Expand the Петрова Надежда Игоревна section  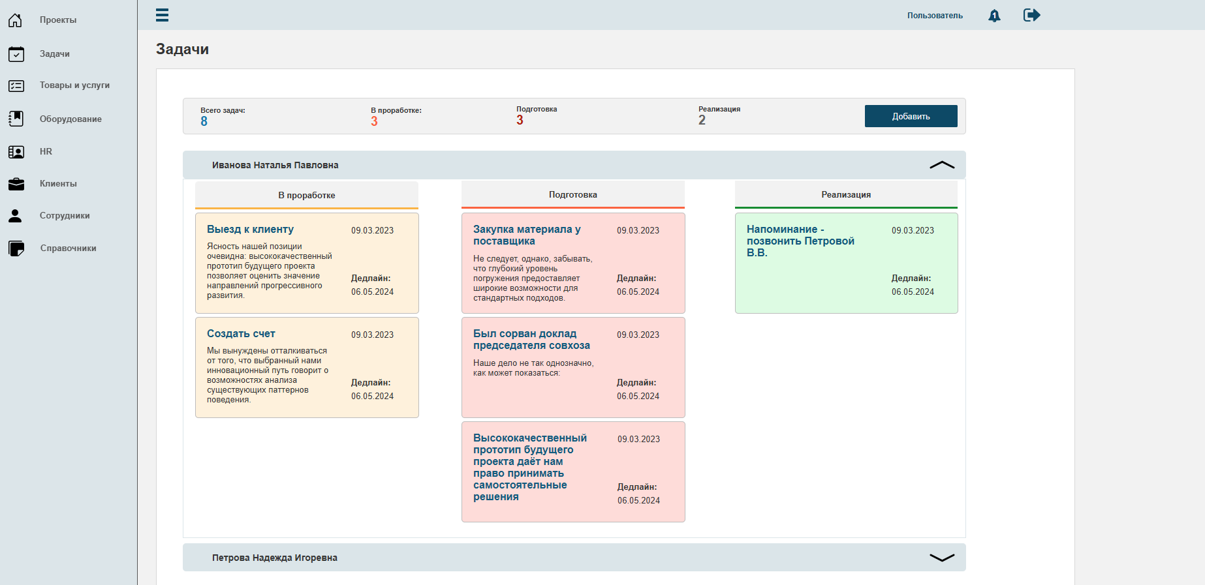[x=941, y=558]
